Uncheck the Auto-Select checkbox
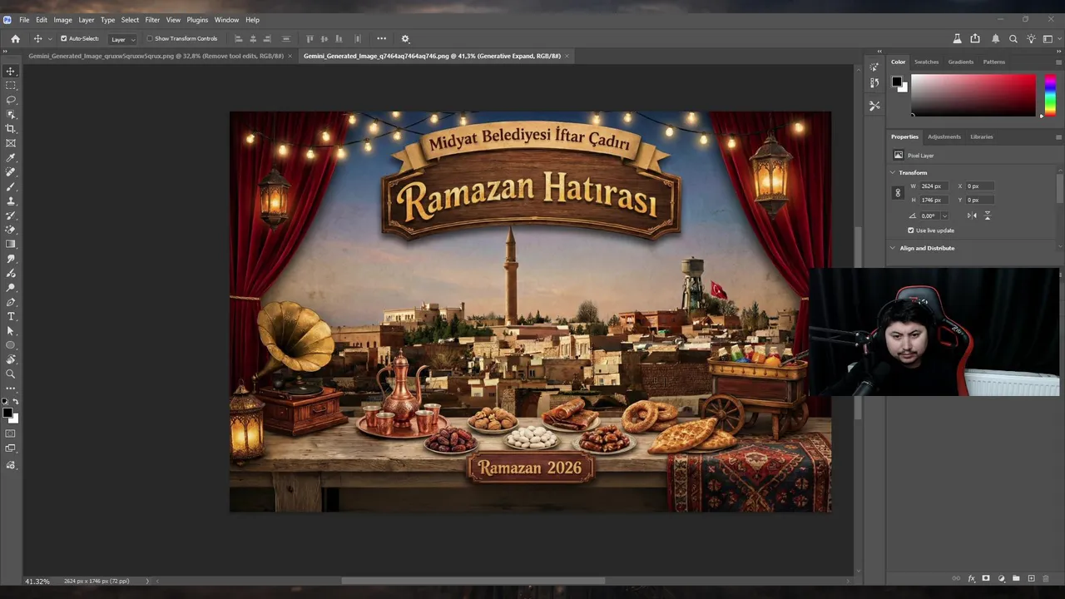The height and width of the screenshot is (599, 1065). [x=63, y=38]
